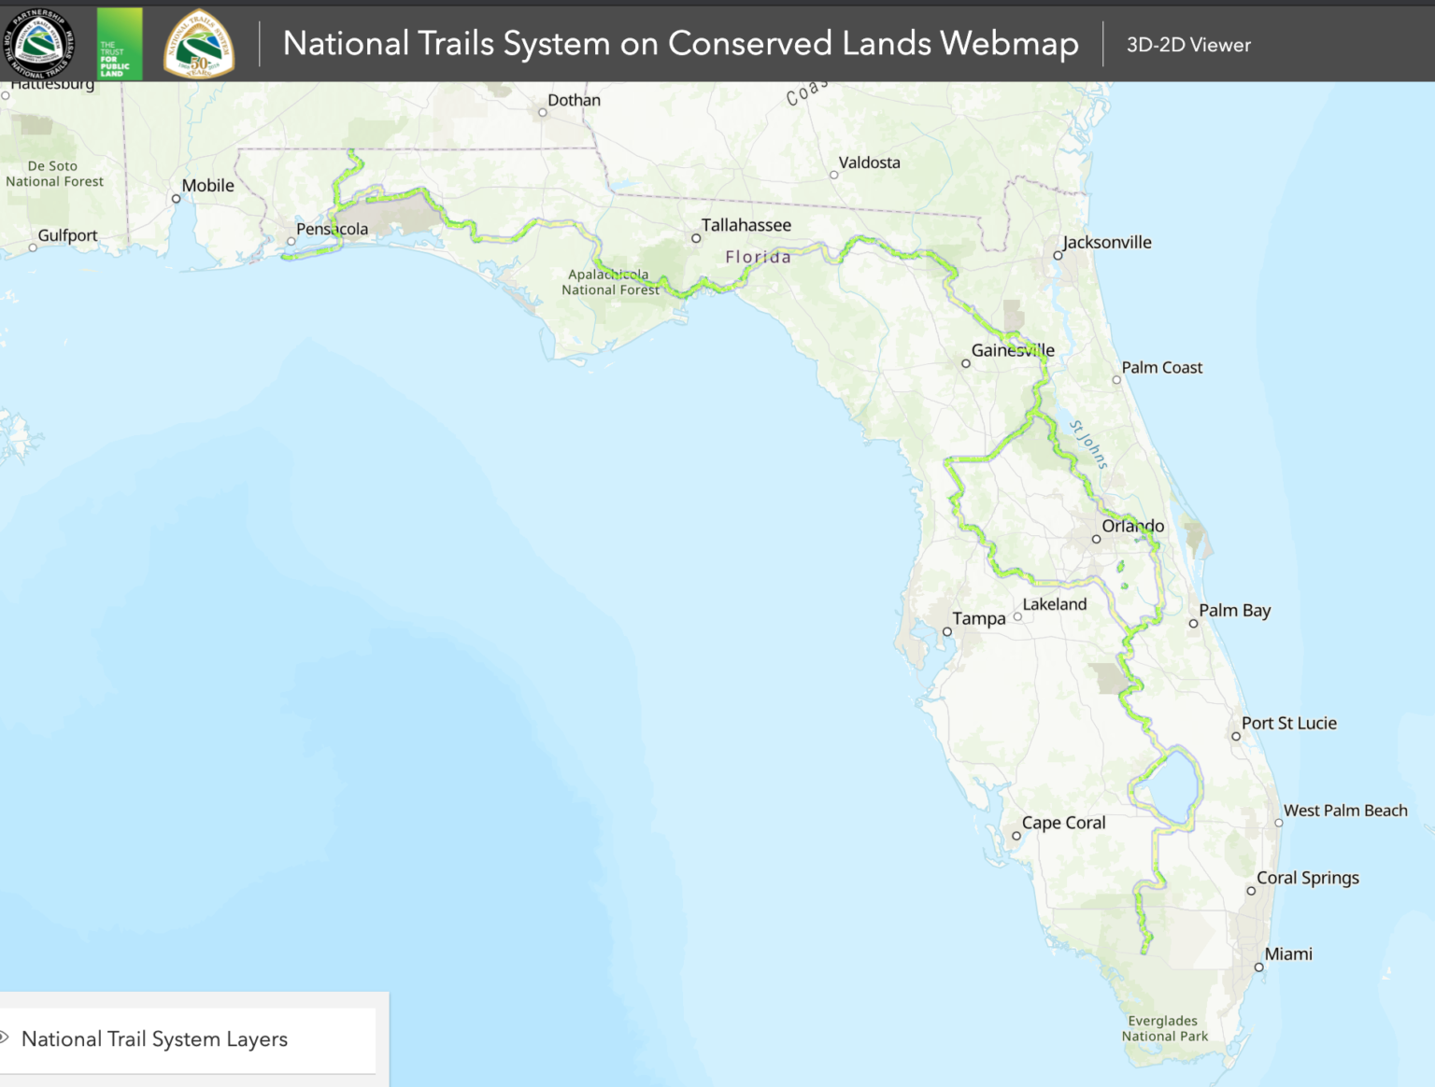Click the Miami city marker
Screen dimensions: 1435x1087
(1258, 967)
